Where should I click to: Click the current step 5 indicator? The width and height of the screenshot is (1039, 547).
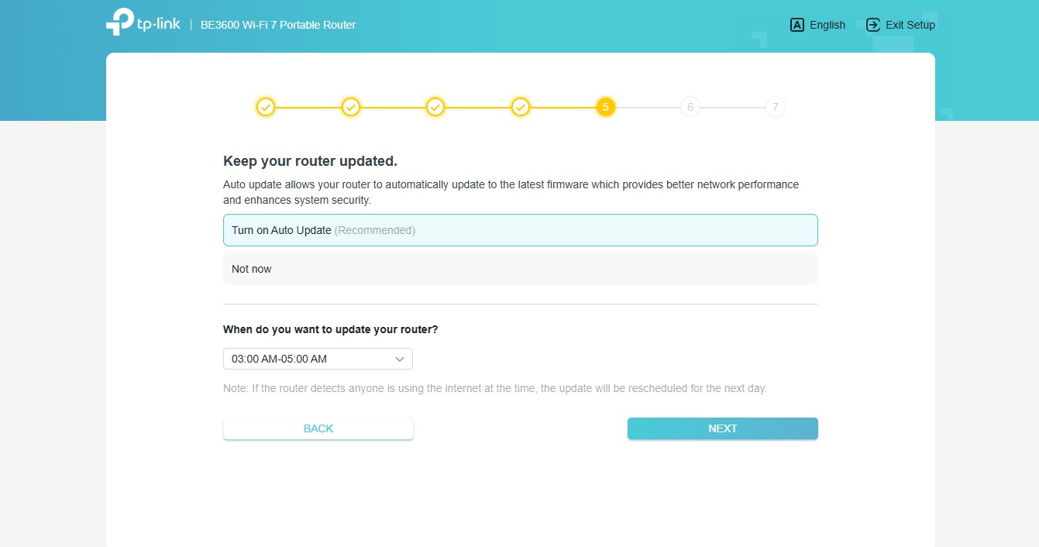tap(606, 107)
